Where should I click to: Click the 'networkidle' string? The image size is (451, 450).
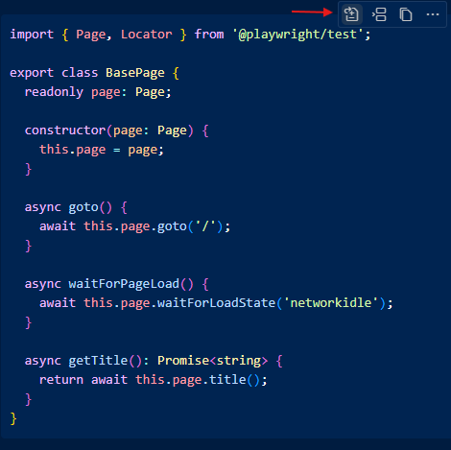[x=331, y=303]
